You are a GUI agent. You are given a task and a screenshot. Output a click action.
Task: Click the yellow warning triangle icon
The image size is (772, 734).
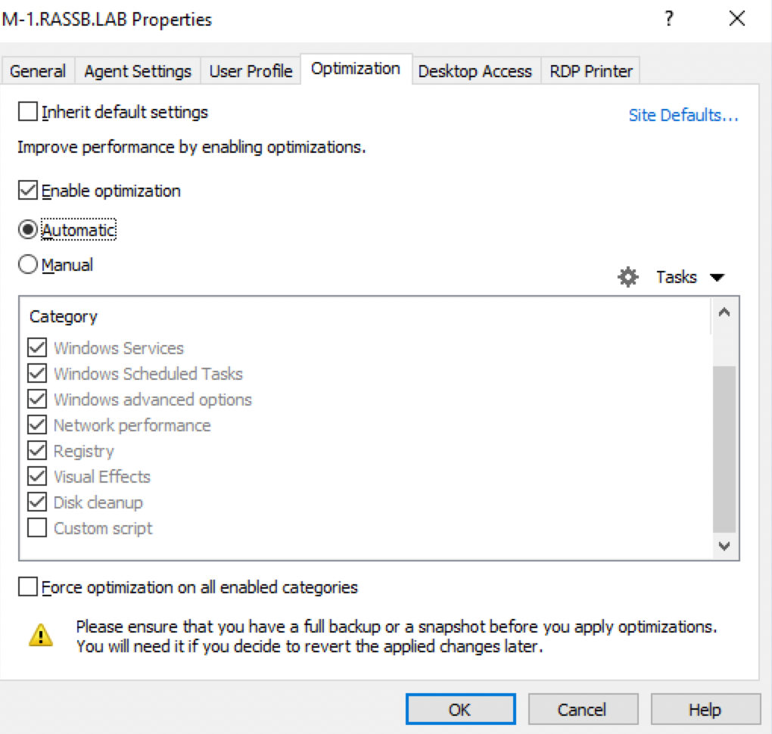click(40, 635)
